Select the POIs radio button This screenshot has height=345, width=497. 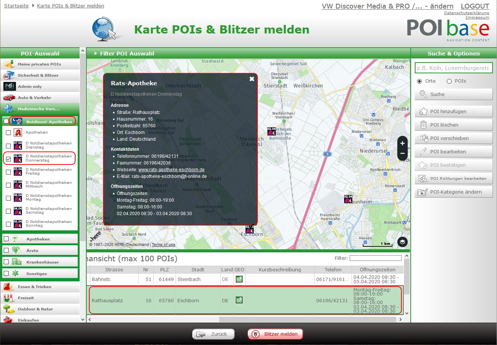(449, 81)
